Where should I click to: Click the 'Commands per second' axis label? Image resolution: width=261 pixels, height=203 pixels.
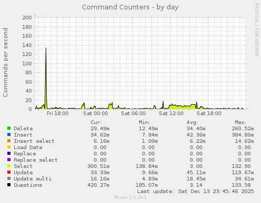coord(5,62)
